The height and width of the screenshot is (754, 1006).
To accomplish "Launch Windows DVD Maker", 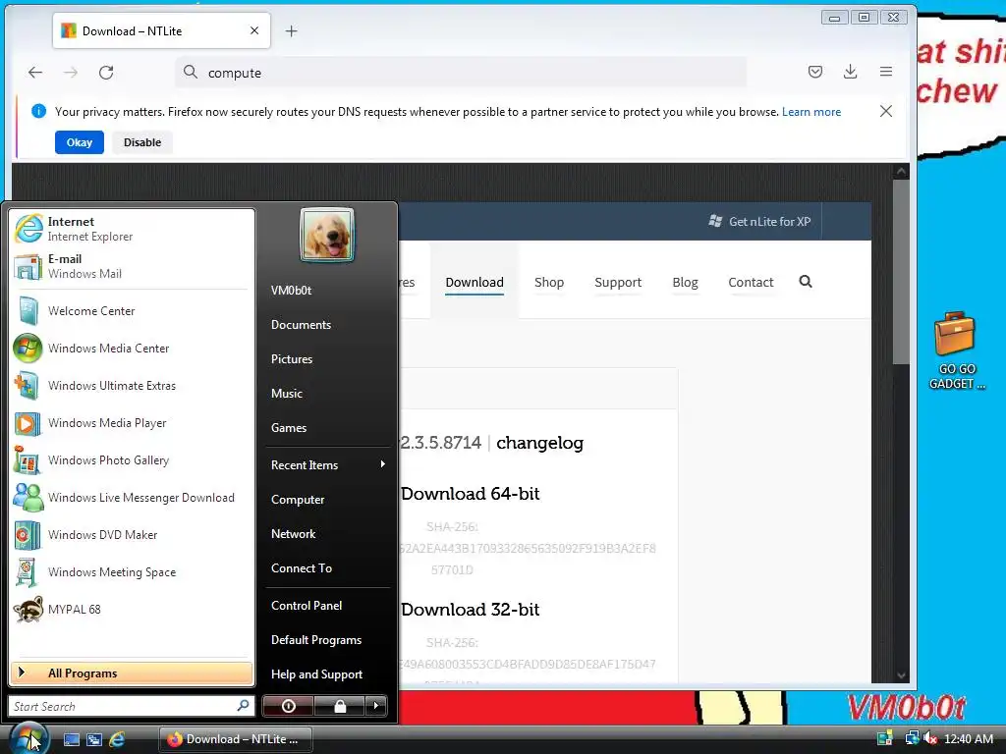I will pyautogui.click(x=132, y=535).
